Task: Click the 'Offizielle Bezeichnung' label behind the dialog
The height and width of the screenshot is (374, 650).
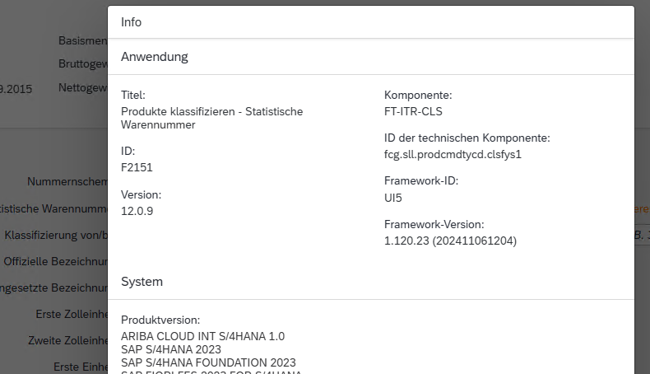Action: pos(56,262)
